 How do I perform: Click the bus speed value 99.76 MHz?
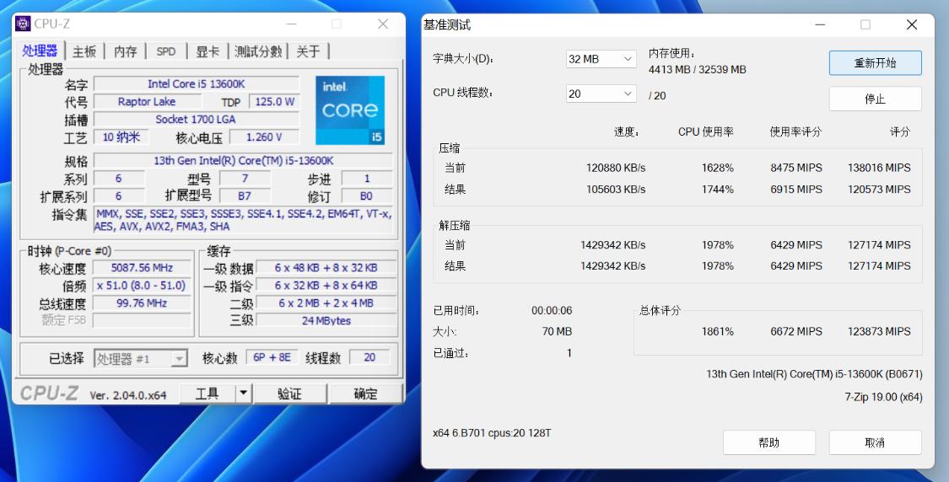(142, 303)
